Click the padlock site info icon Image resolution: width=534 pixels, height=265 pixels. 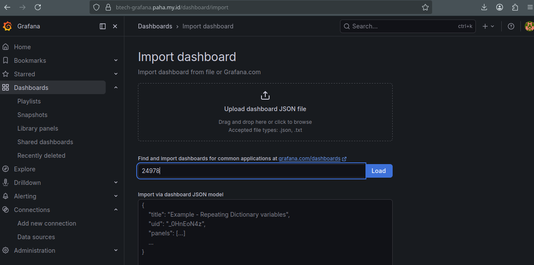108,7
